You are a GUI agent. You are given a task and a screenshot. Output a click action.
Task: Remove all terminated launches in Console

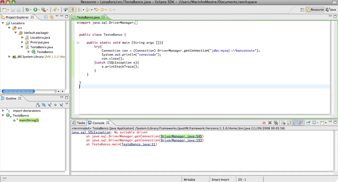276,123
